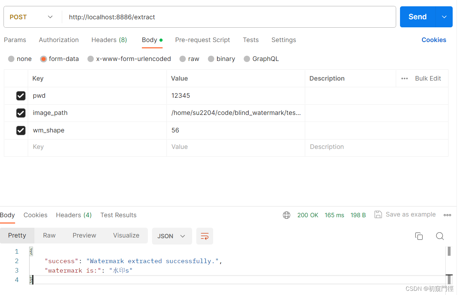This screenshot has height=295, width=459.
Task: Switch to the Tests tab
Action: (251, 40)
